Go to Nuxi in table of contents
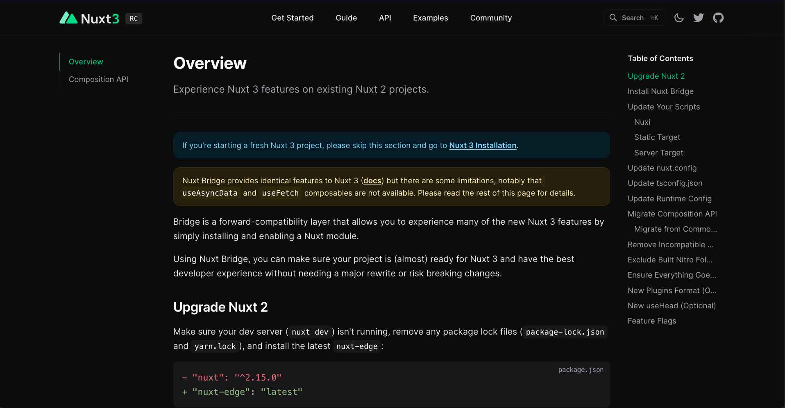Image resolution: width=785 pixels, height=408 pixels. 642,122
